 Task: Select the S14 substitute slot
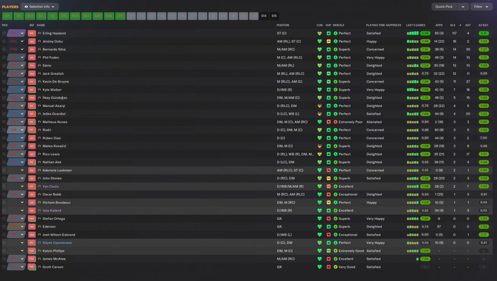[x=264, y=16]
